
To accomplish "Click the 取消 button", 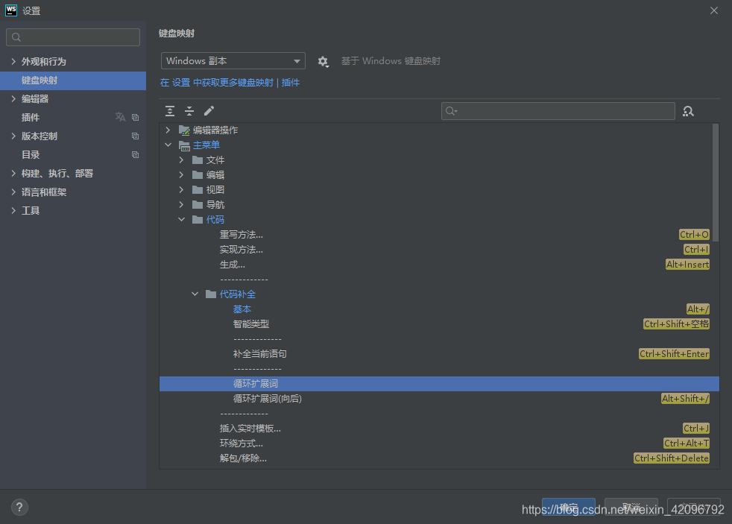I will tap(631, 507).
